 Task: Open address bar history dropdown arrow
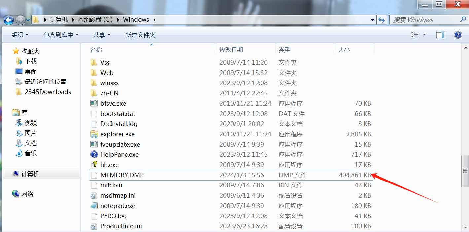373,20
